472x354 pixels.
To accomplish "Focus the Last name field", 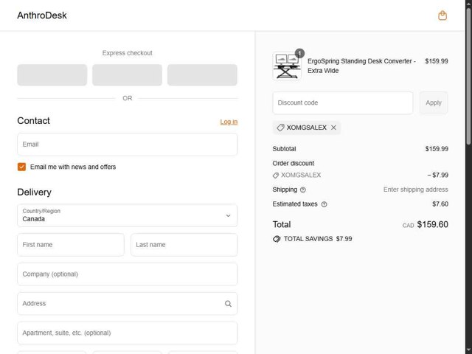I will coord(184,245).
